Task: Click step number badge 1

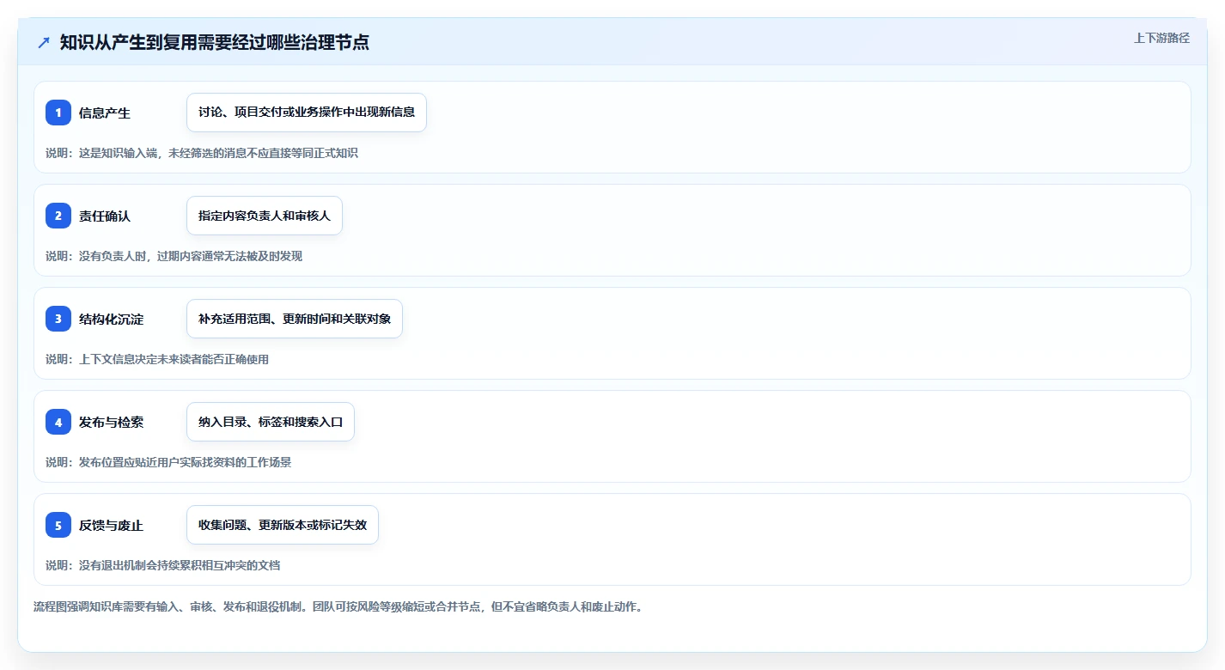Action: (x=58, y=113)
